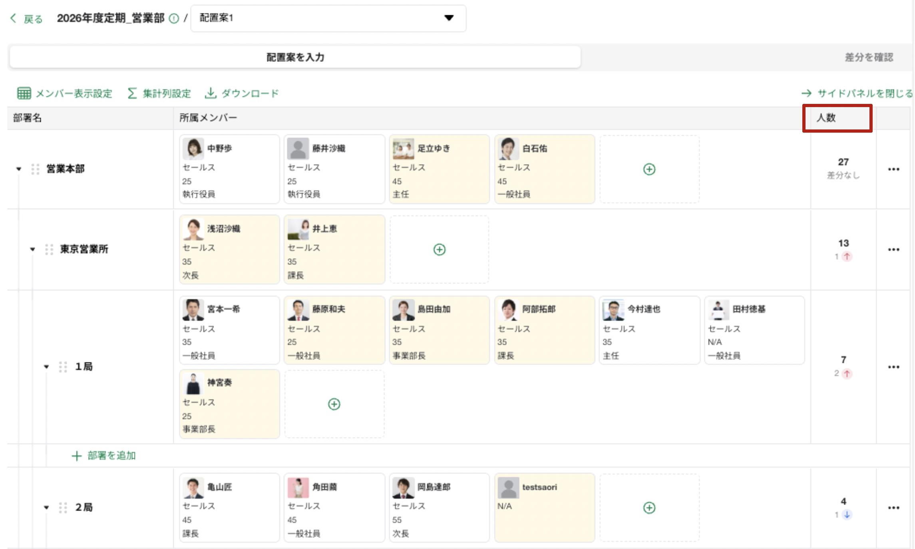The width and height of the screenshot is (915, 549).
Task: Open the three-dot menu for 1局
Action: pos(893,367)
